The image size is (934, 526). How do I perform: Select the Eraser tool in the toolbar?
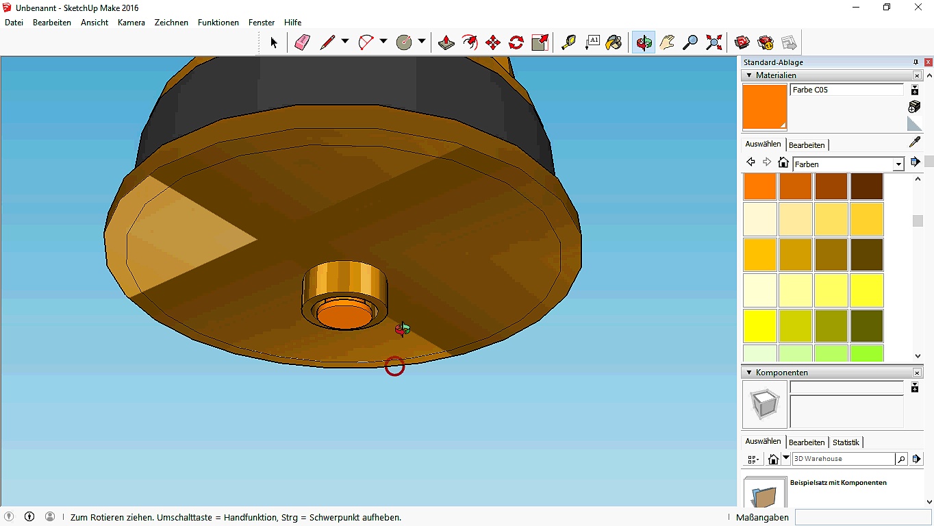302,42
